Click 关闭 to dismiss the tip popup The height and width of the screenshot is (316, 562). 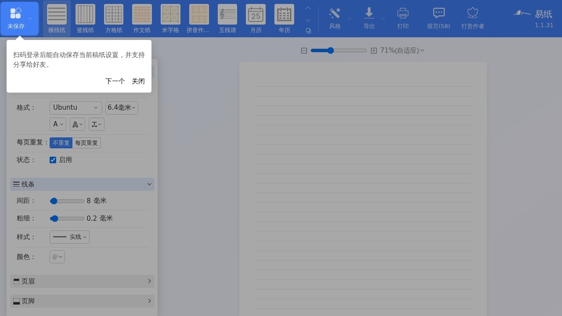(138, 81)
